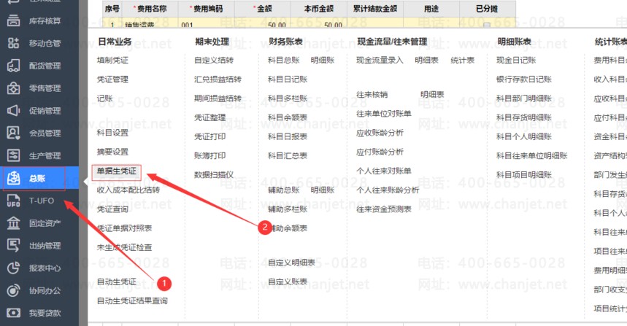Open 个人往来对账单 link

384,171
